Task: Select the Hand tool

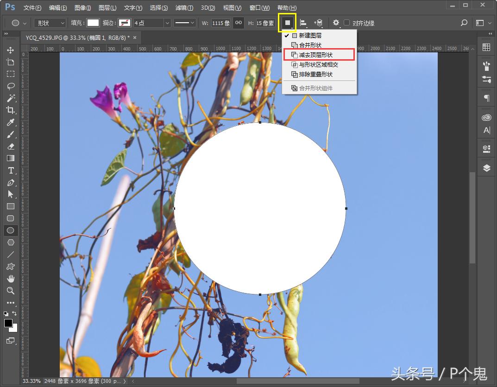Action: (x=11, y=279)
